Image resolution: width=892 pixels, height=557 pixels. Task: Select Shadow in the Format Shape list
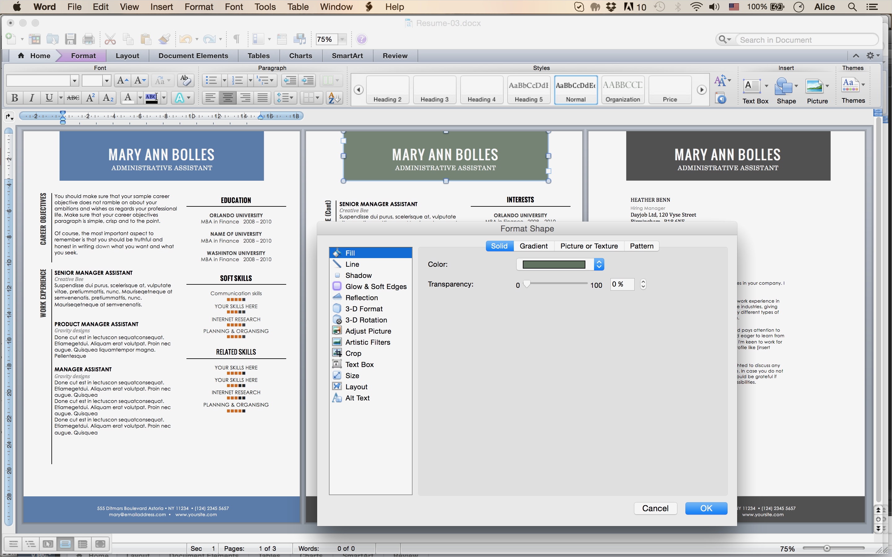[x=358, y=275]
